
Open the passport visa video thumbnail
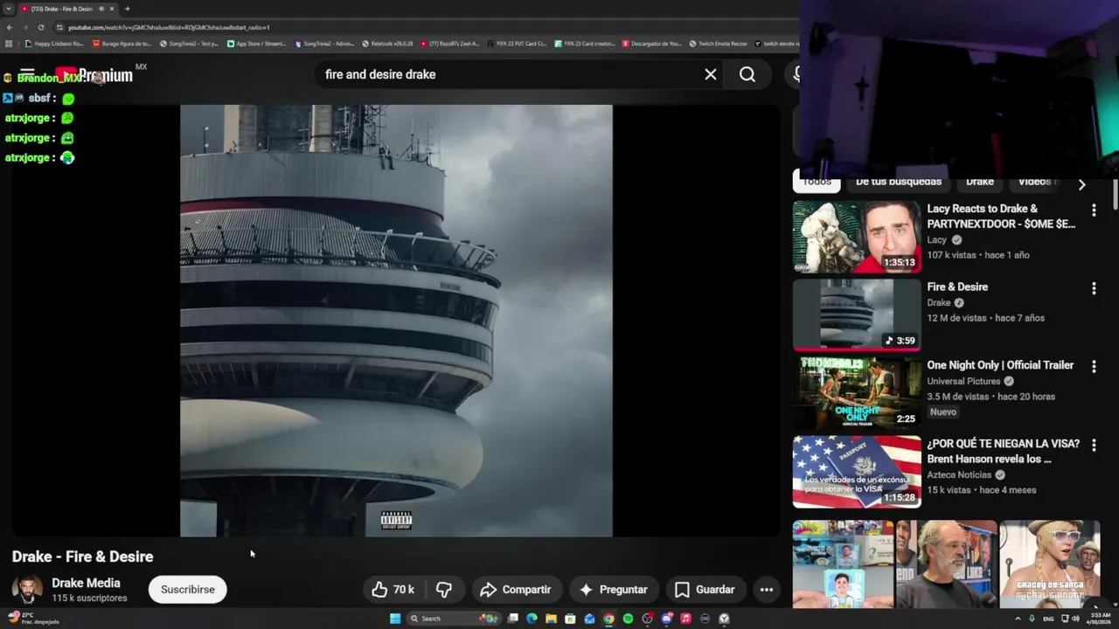coord(857,472)
